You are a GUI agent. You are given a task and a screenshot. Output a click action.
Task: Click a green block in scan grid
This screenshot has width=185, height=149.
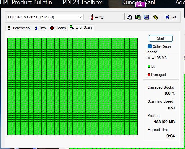[x=73, y=86]
